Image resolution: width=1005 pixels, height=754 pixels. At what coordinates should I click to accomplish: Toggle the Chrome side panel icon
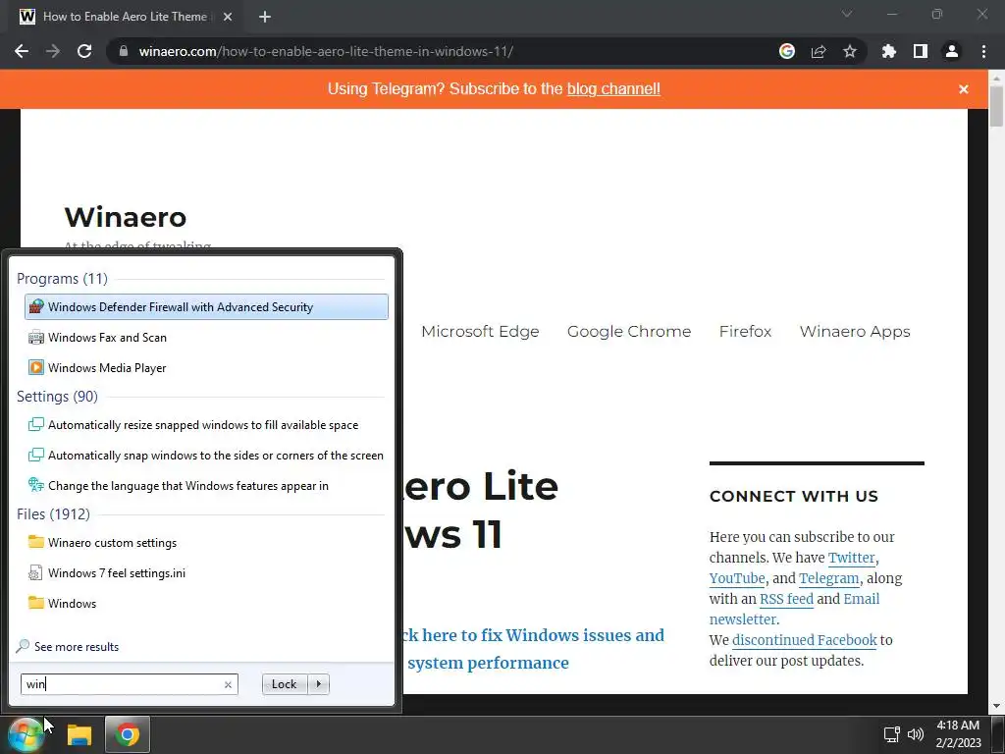pos(921,51)
